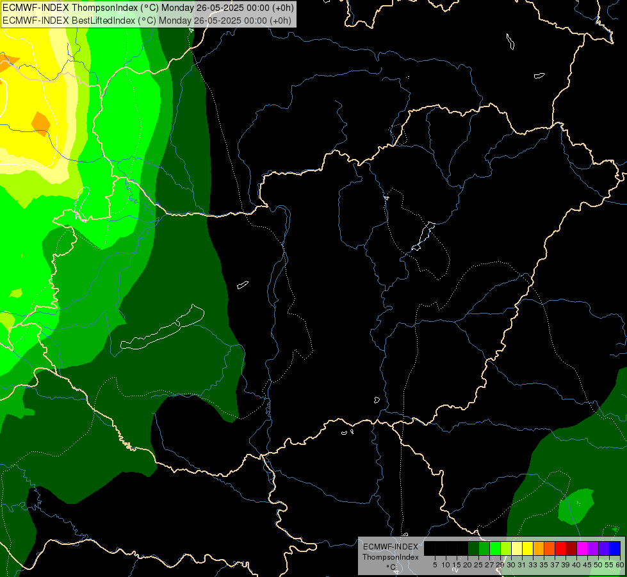Click the legend value 40
Image resolution: width=627 pixels, height=577 pixels.
(576, 565)
